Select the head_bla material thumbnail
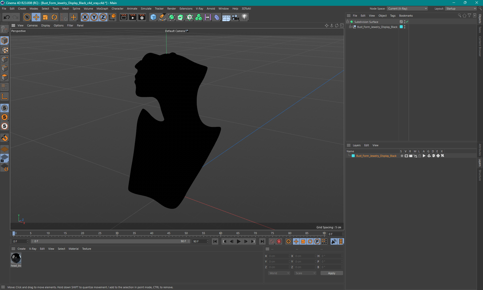 [x=16, y=258]
